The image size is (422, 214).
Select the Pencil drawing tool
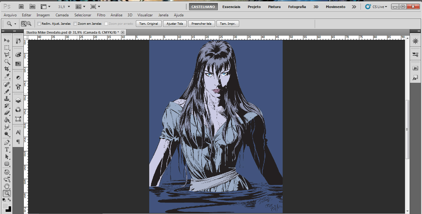(6, 91)
